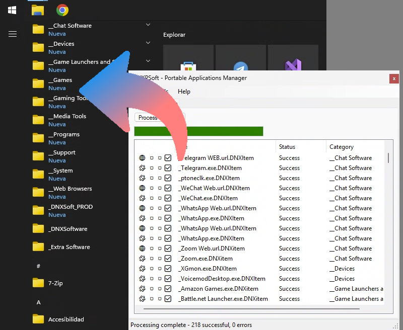Click the _Games folder icon in Start menu
Viewport: 403px width, 330px height.
point(38,84)
